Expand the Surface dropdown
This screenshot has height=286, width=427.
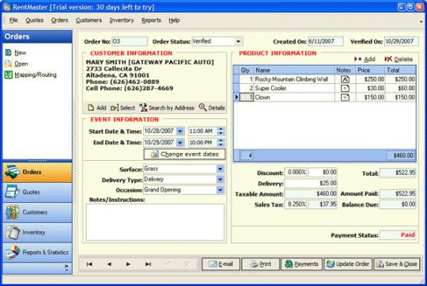pos(221,170)
